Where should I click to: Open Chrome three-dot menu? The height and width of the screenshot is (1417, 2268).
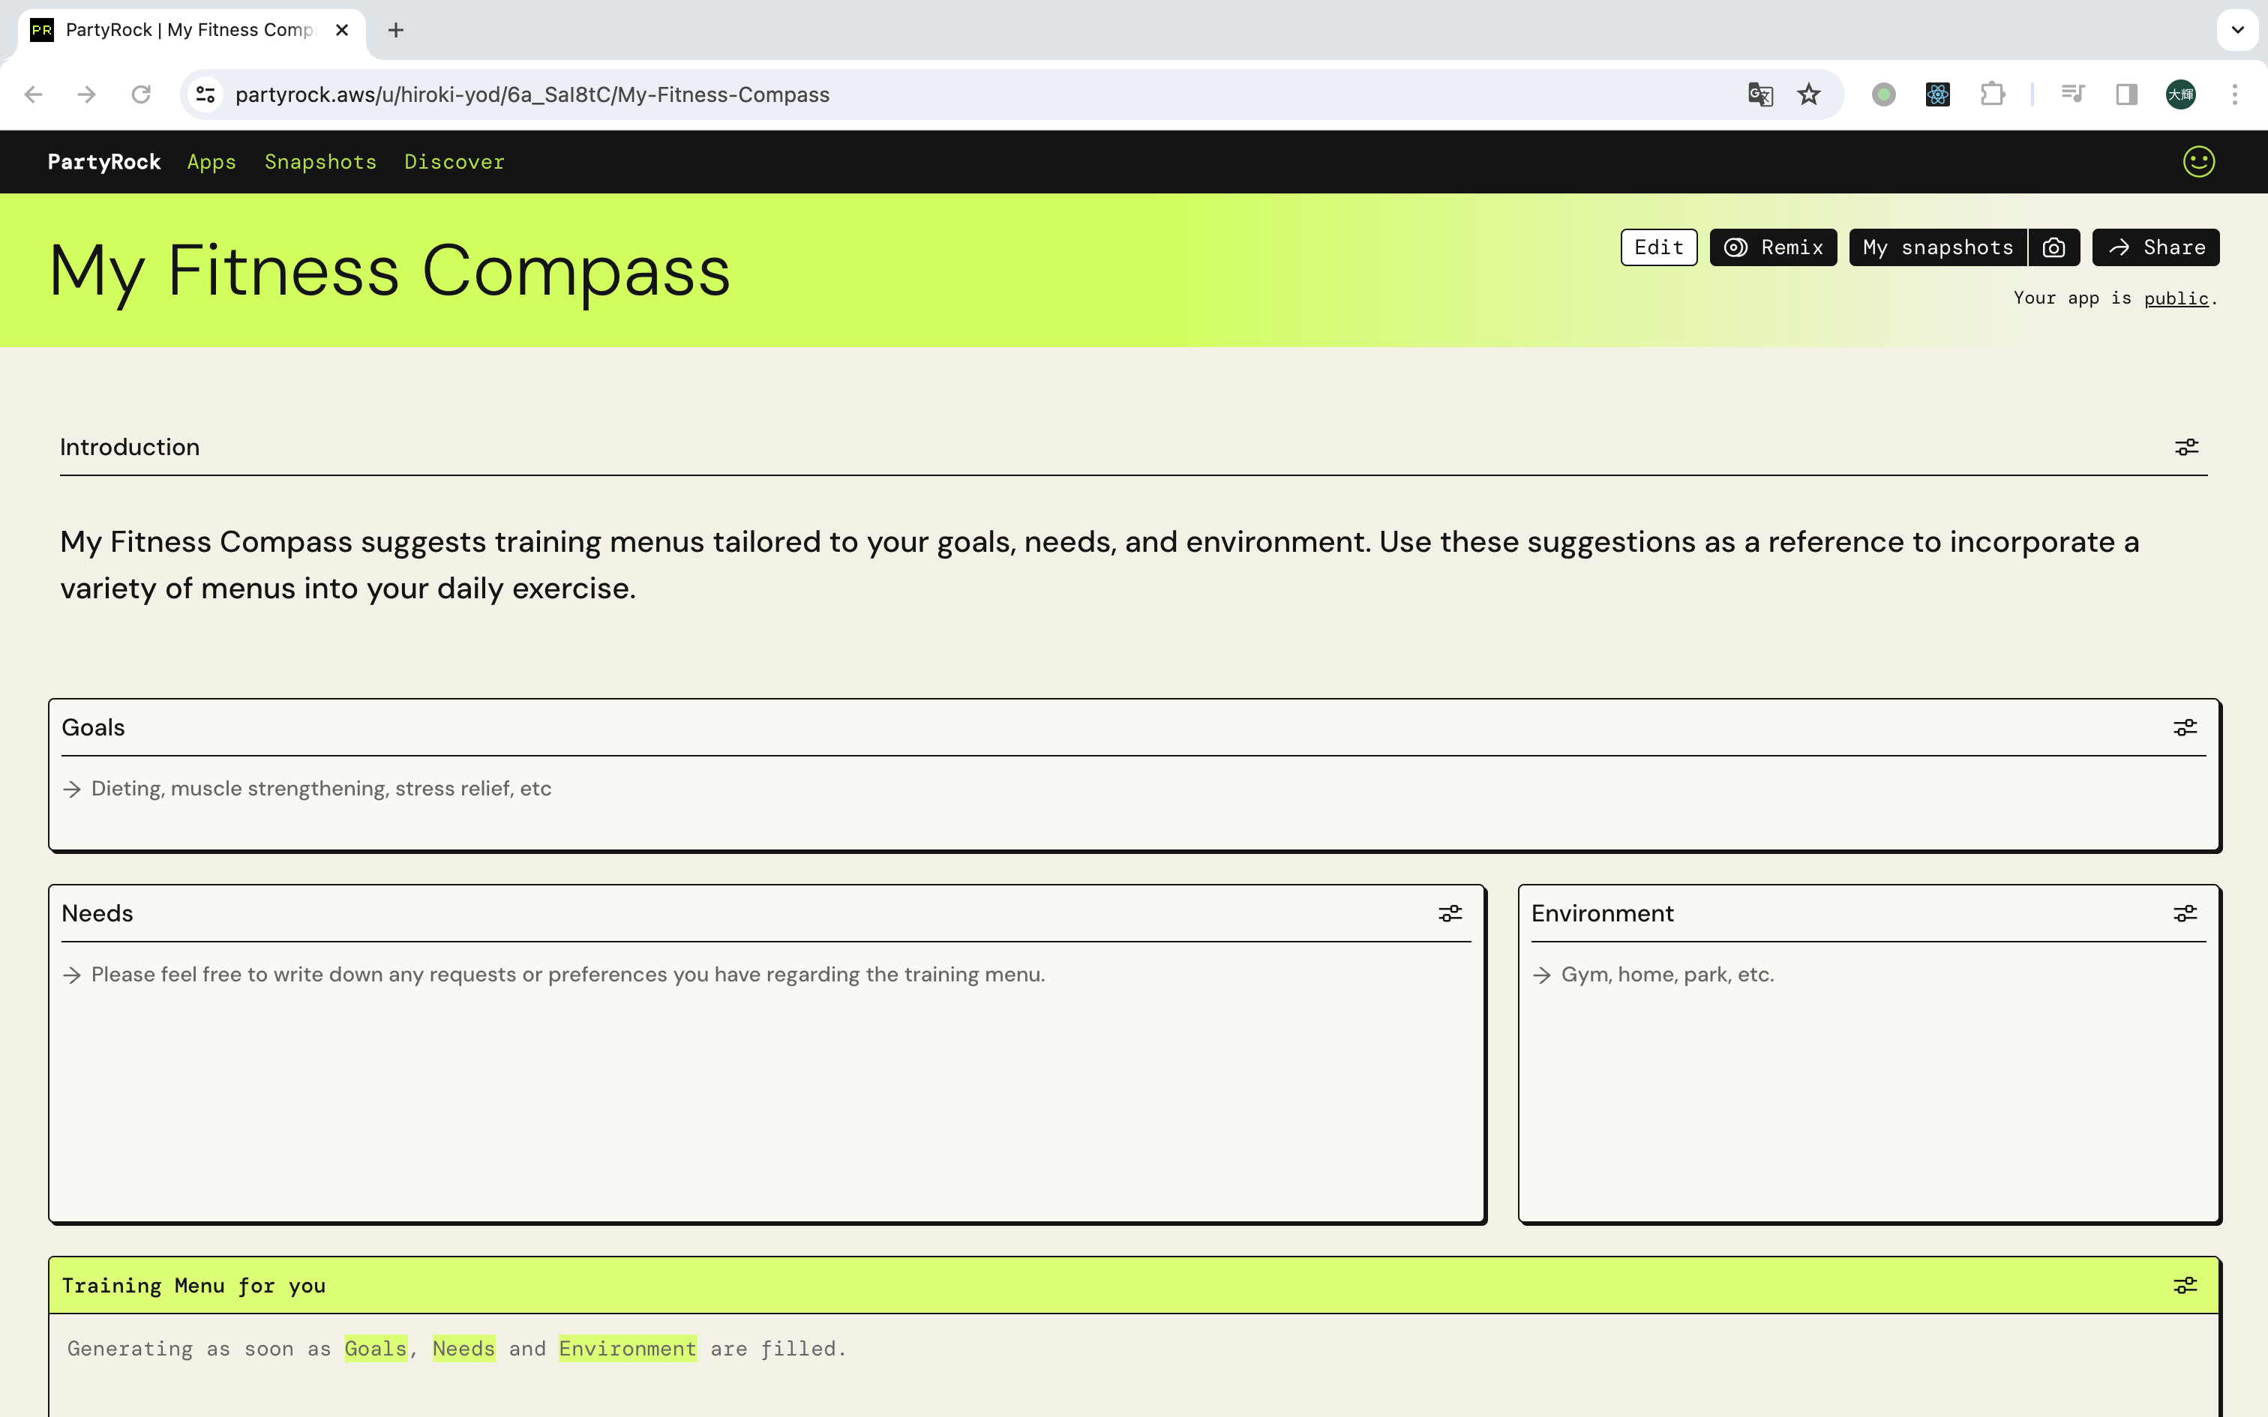click(2234, 94)
